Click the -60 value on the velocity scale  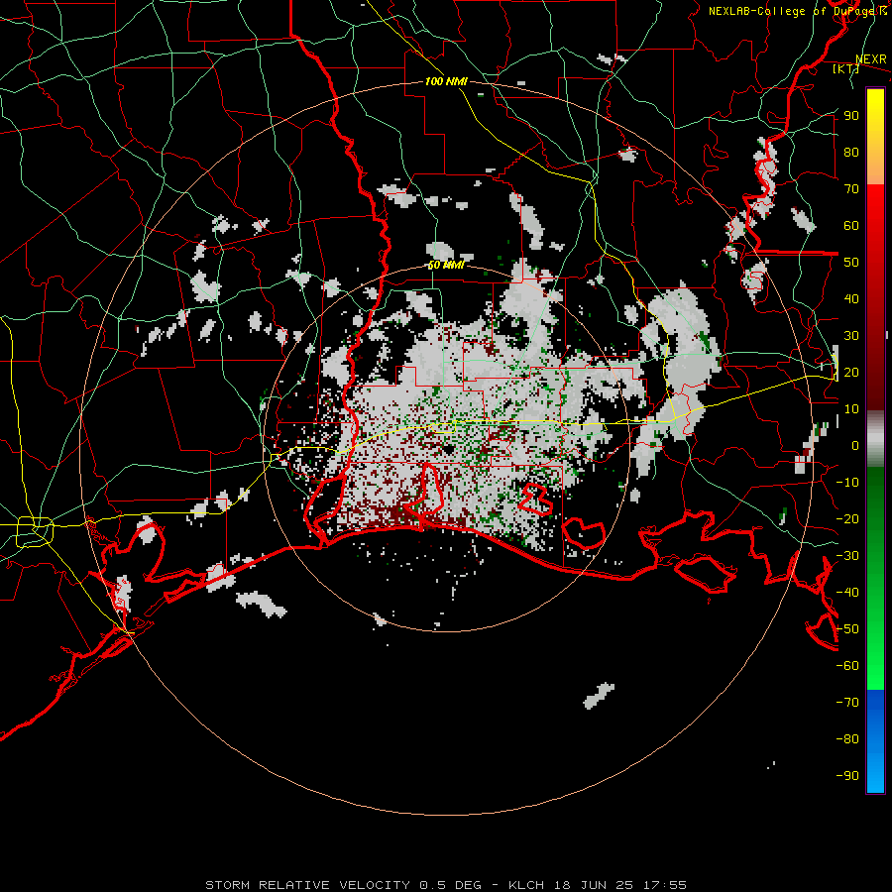click(x=847, y=666)
